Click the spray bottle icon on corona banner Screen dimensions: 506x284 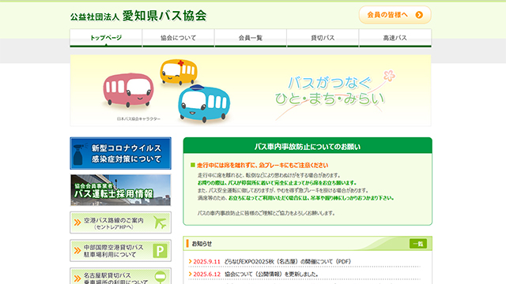(x=79, y=155)
